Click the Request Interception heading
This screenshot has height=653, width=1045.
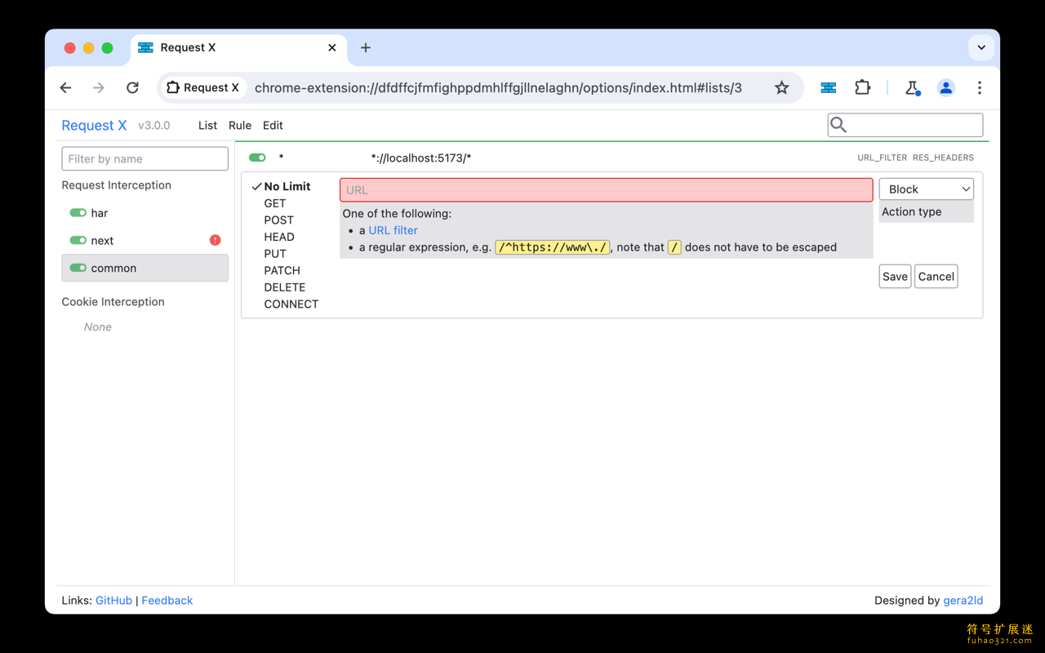[117, 185]
